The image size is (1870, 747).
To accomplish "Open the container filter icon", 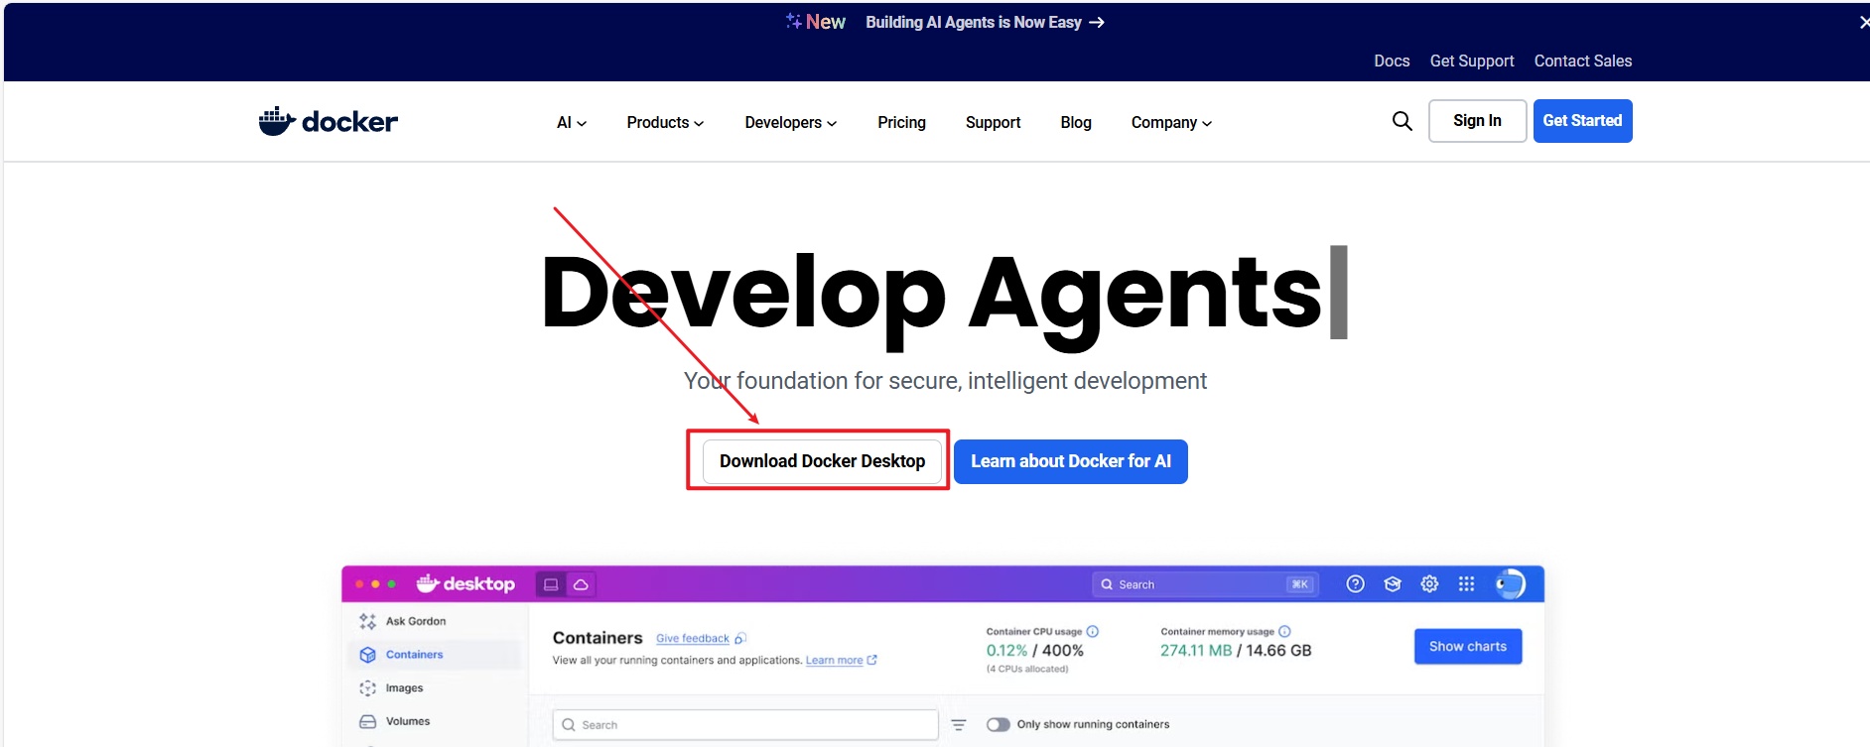I will pos(959,725).
